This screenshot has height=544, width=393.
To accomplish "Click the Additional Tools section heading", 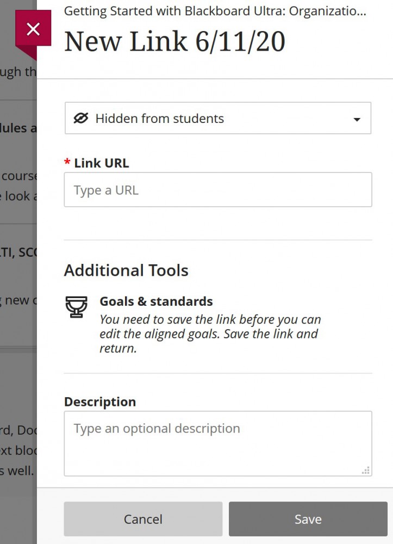I will click(126, 270).
